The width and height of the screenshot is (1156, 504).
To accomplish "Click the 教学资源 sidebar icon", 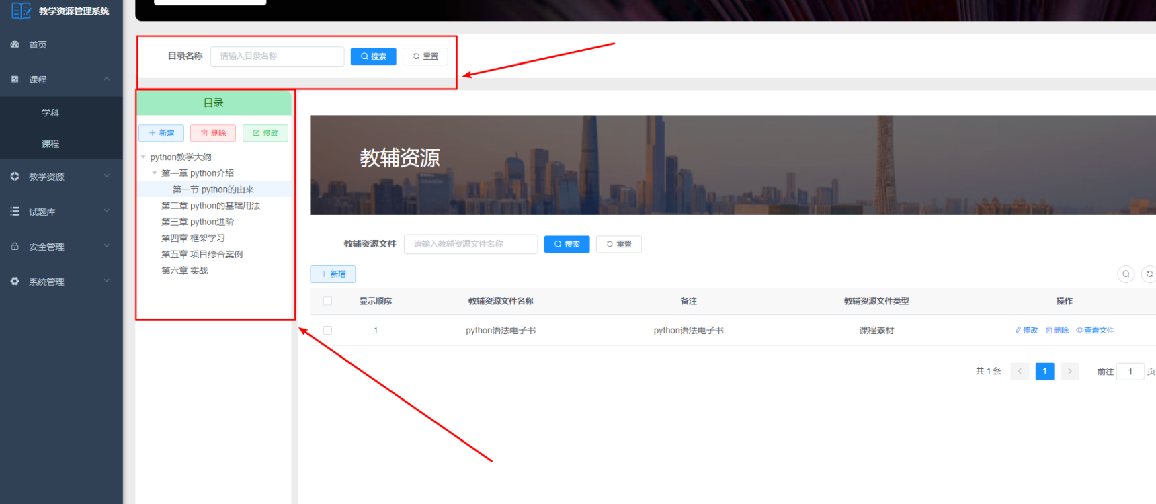I will 15,177.
